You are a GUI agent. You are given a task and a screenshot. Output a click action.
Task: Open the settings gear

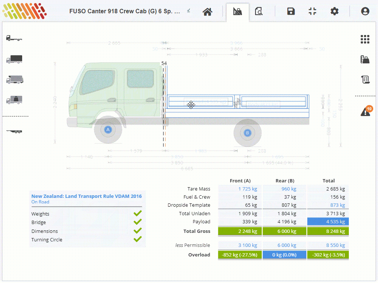334,11
